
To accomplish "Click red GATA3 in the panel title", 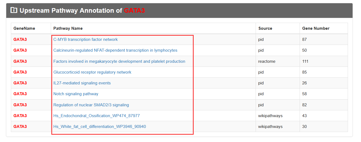I will (134, 11).
